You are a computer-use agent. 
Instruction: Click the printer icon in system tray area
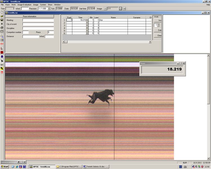(185, 167)
